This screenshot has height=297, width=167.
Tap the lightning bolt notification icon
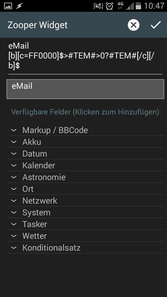click(x=19, y=6)
